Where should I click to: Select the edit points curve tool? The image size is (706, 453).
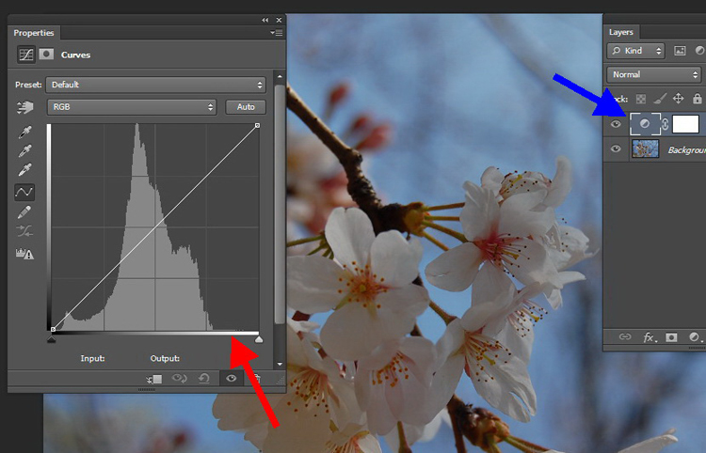[24, 192]
